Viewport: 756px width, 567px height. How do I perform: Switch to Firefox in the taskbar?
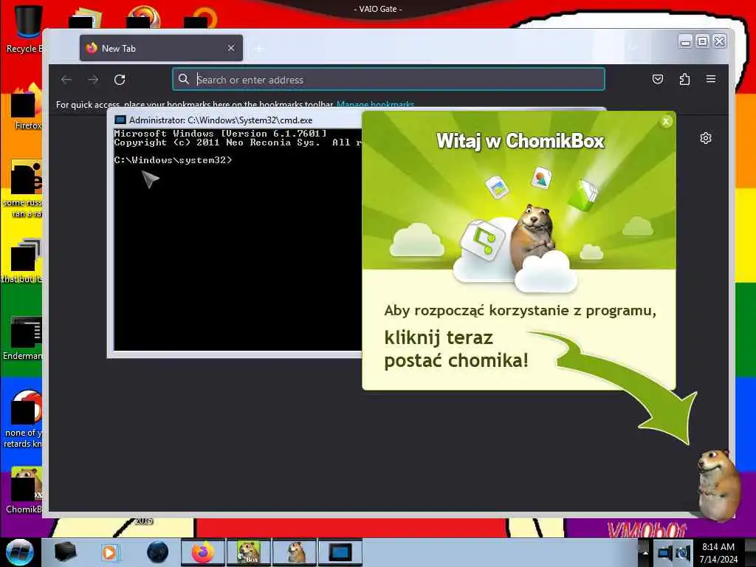[x=203, y=552]
